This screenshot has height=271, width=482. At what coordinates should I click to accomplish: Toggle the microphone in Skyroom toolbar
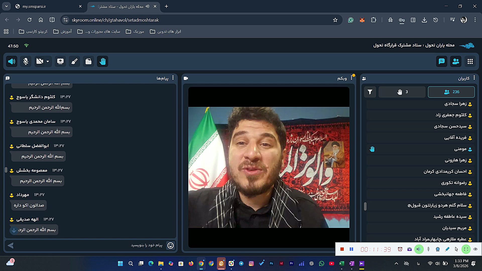tap(26, 61)
